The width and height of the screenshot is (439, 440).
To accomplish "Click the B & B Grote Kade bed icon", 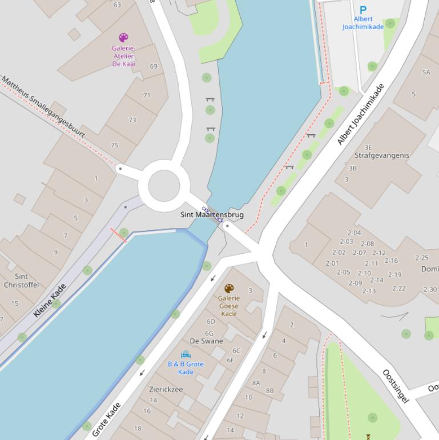I will 186,354.
